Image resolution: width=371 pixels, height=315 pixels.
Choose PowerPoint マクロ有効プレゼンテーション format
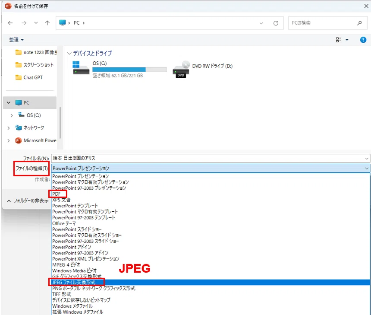(x=211, y=182)
